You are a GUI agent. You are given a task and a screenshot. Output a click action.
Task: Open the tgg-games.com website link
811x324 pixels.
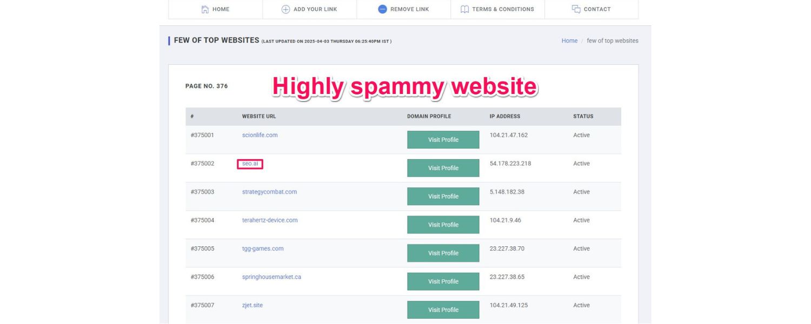[x=263, y=248]
